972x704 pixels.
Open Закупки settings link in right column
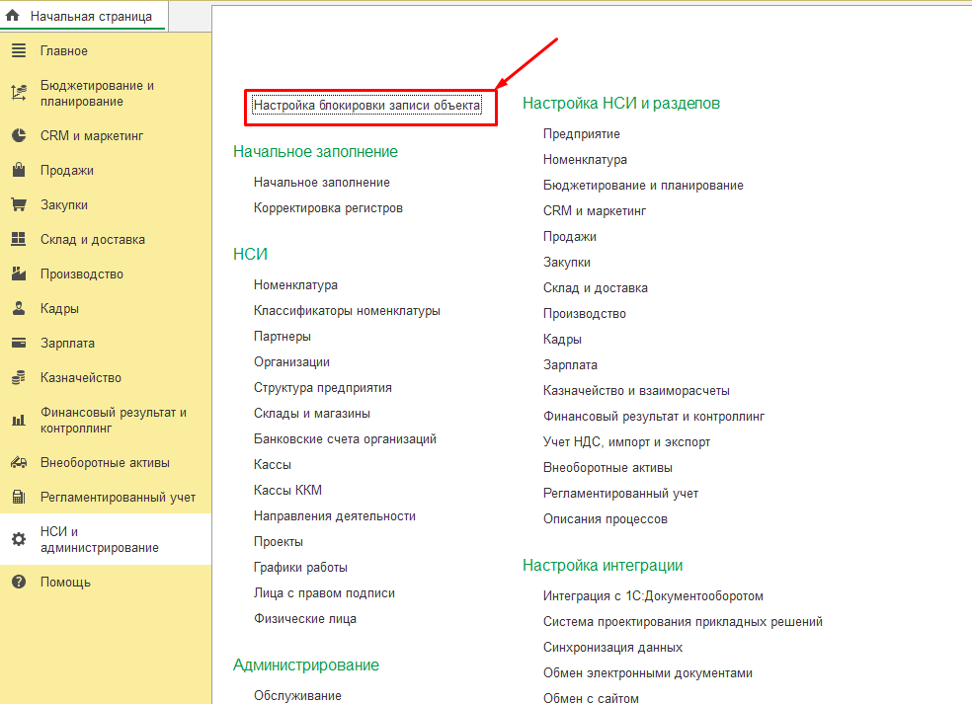click(567, 262)
